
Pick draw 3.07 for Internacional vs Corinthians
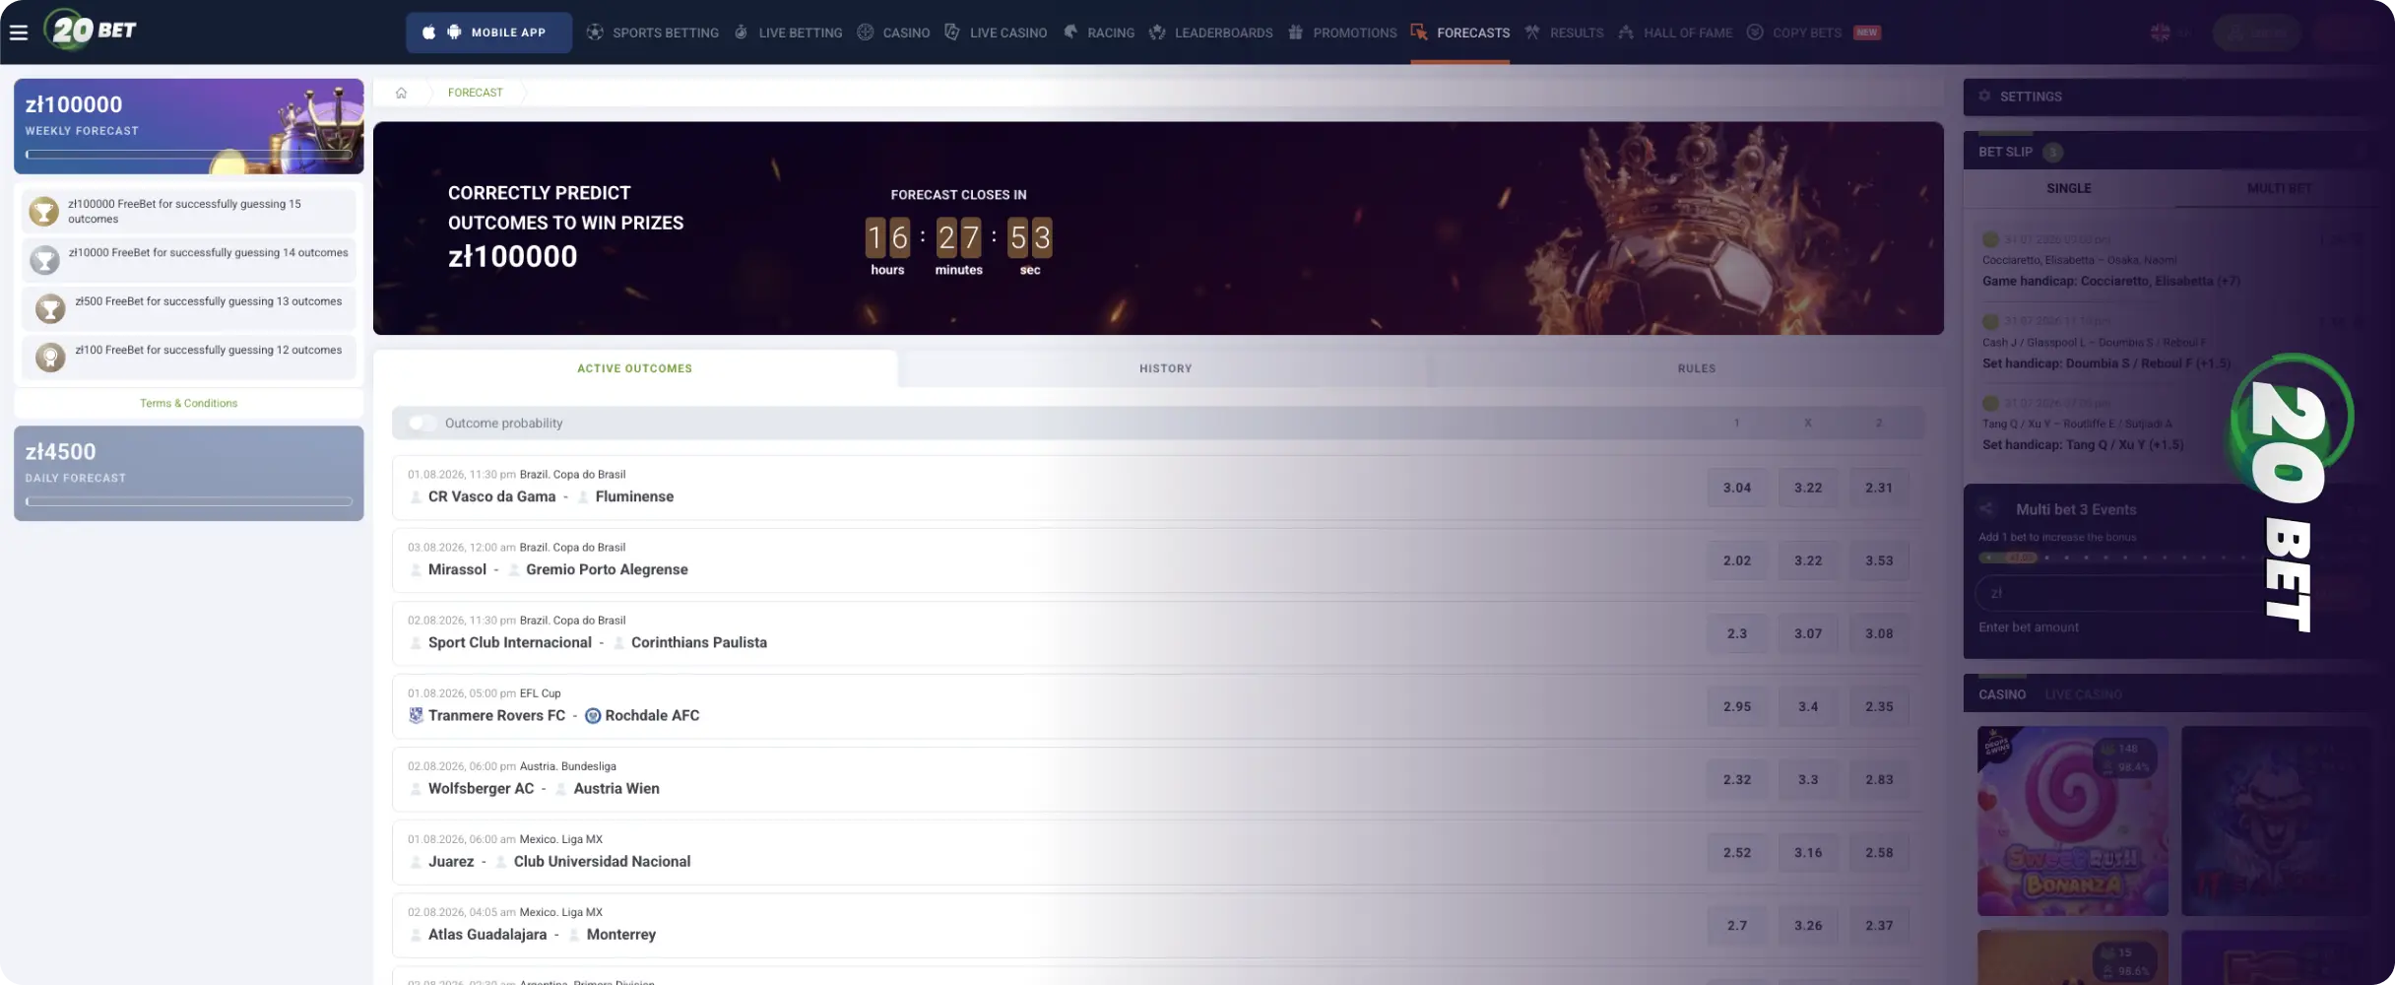click(1808, 633)
